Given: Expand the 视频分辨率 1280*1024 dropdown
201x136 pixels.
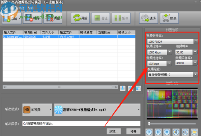Looking at the screenshot, I should 196,42.
